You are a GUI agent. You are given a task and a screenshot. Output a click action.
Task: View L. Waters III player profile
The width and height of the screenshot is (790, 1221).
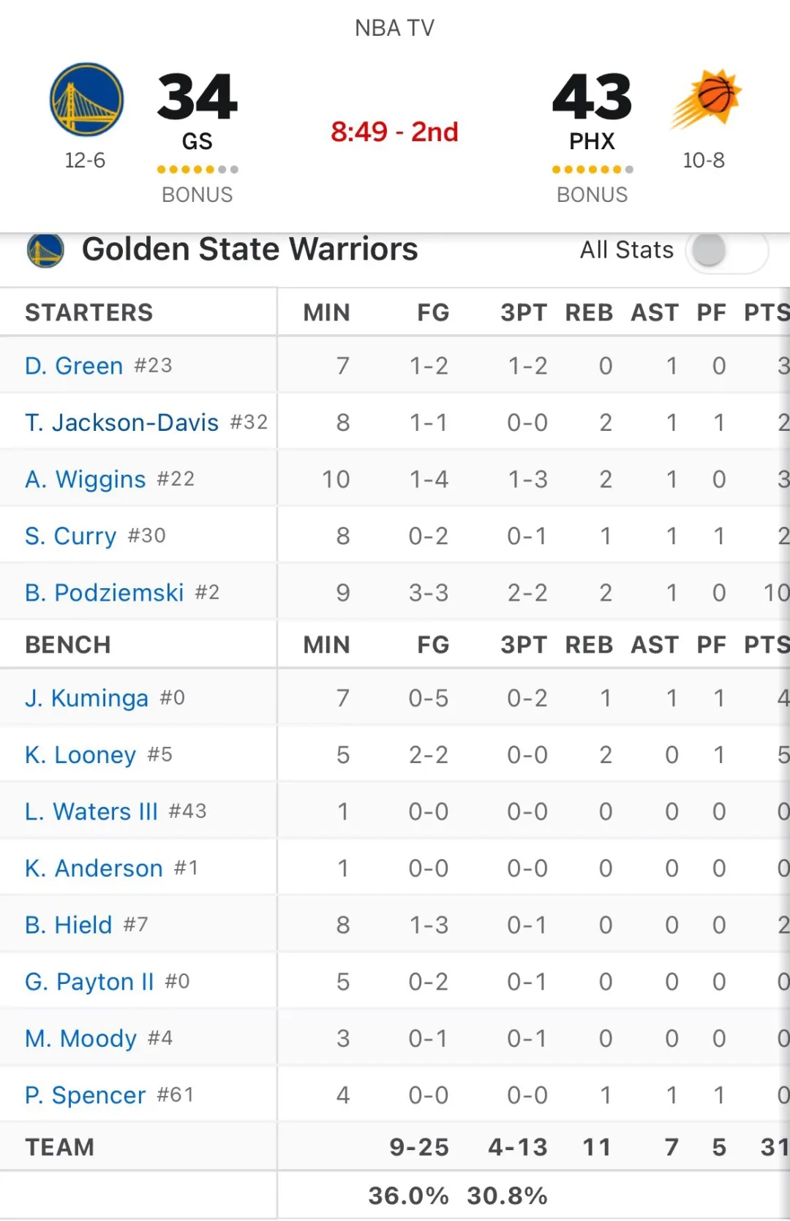[91, 812]
